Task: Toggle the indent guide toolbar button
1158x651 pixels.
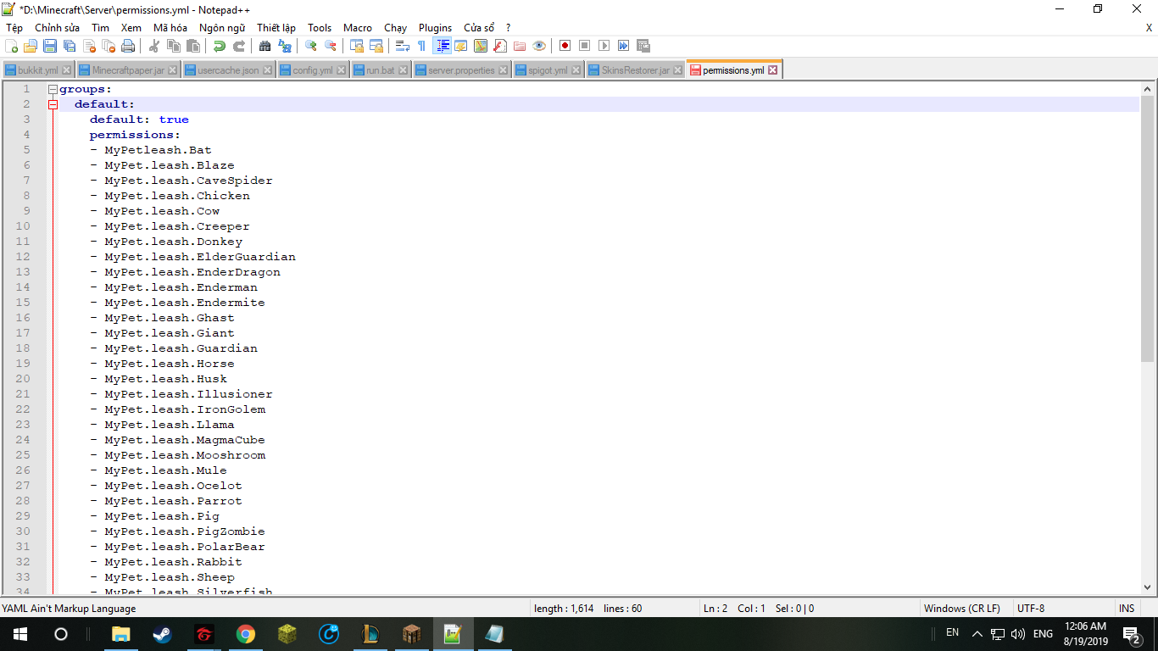Action: [x=442, y=46]
